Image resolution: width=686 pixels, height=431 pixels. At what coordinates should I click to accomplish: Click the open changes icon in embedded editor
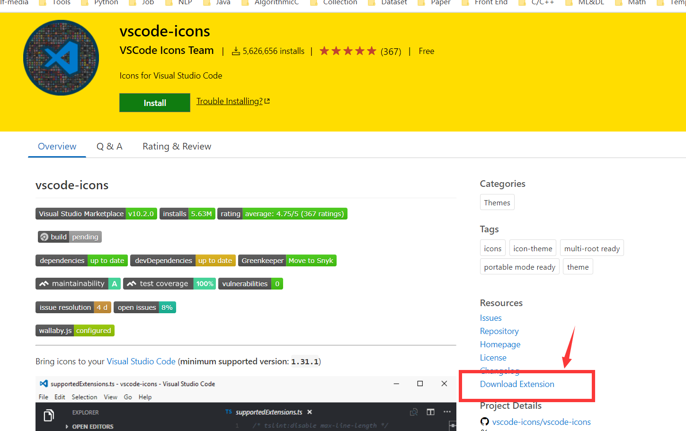pos(414,412)
